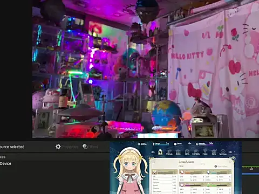Click the red attribute group icon
The image size is (259, 194).
pos(182,172)
